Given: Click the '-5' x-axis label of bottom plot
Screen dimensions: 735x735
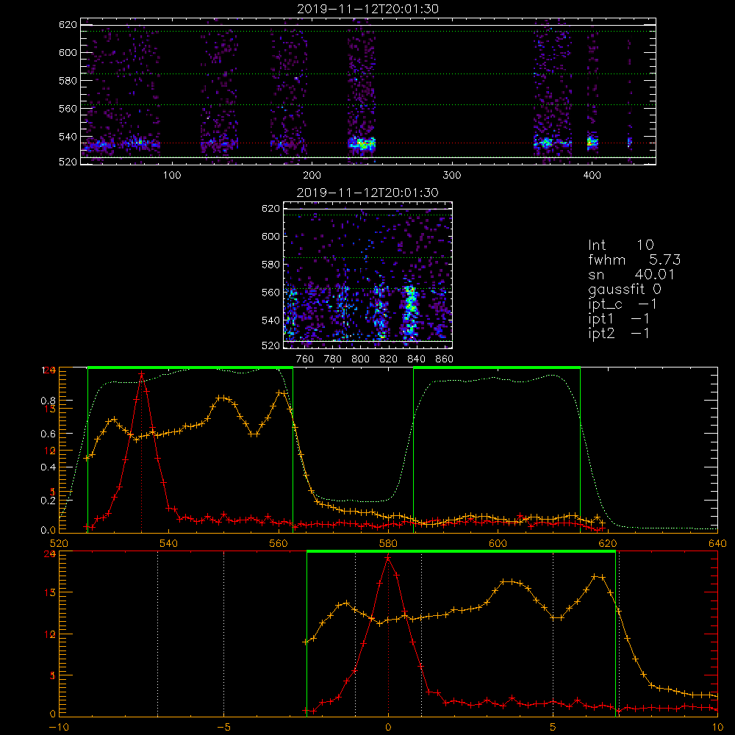Looking at the screenshot, I should click(223, 727).
